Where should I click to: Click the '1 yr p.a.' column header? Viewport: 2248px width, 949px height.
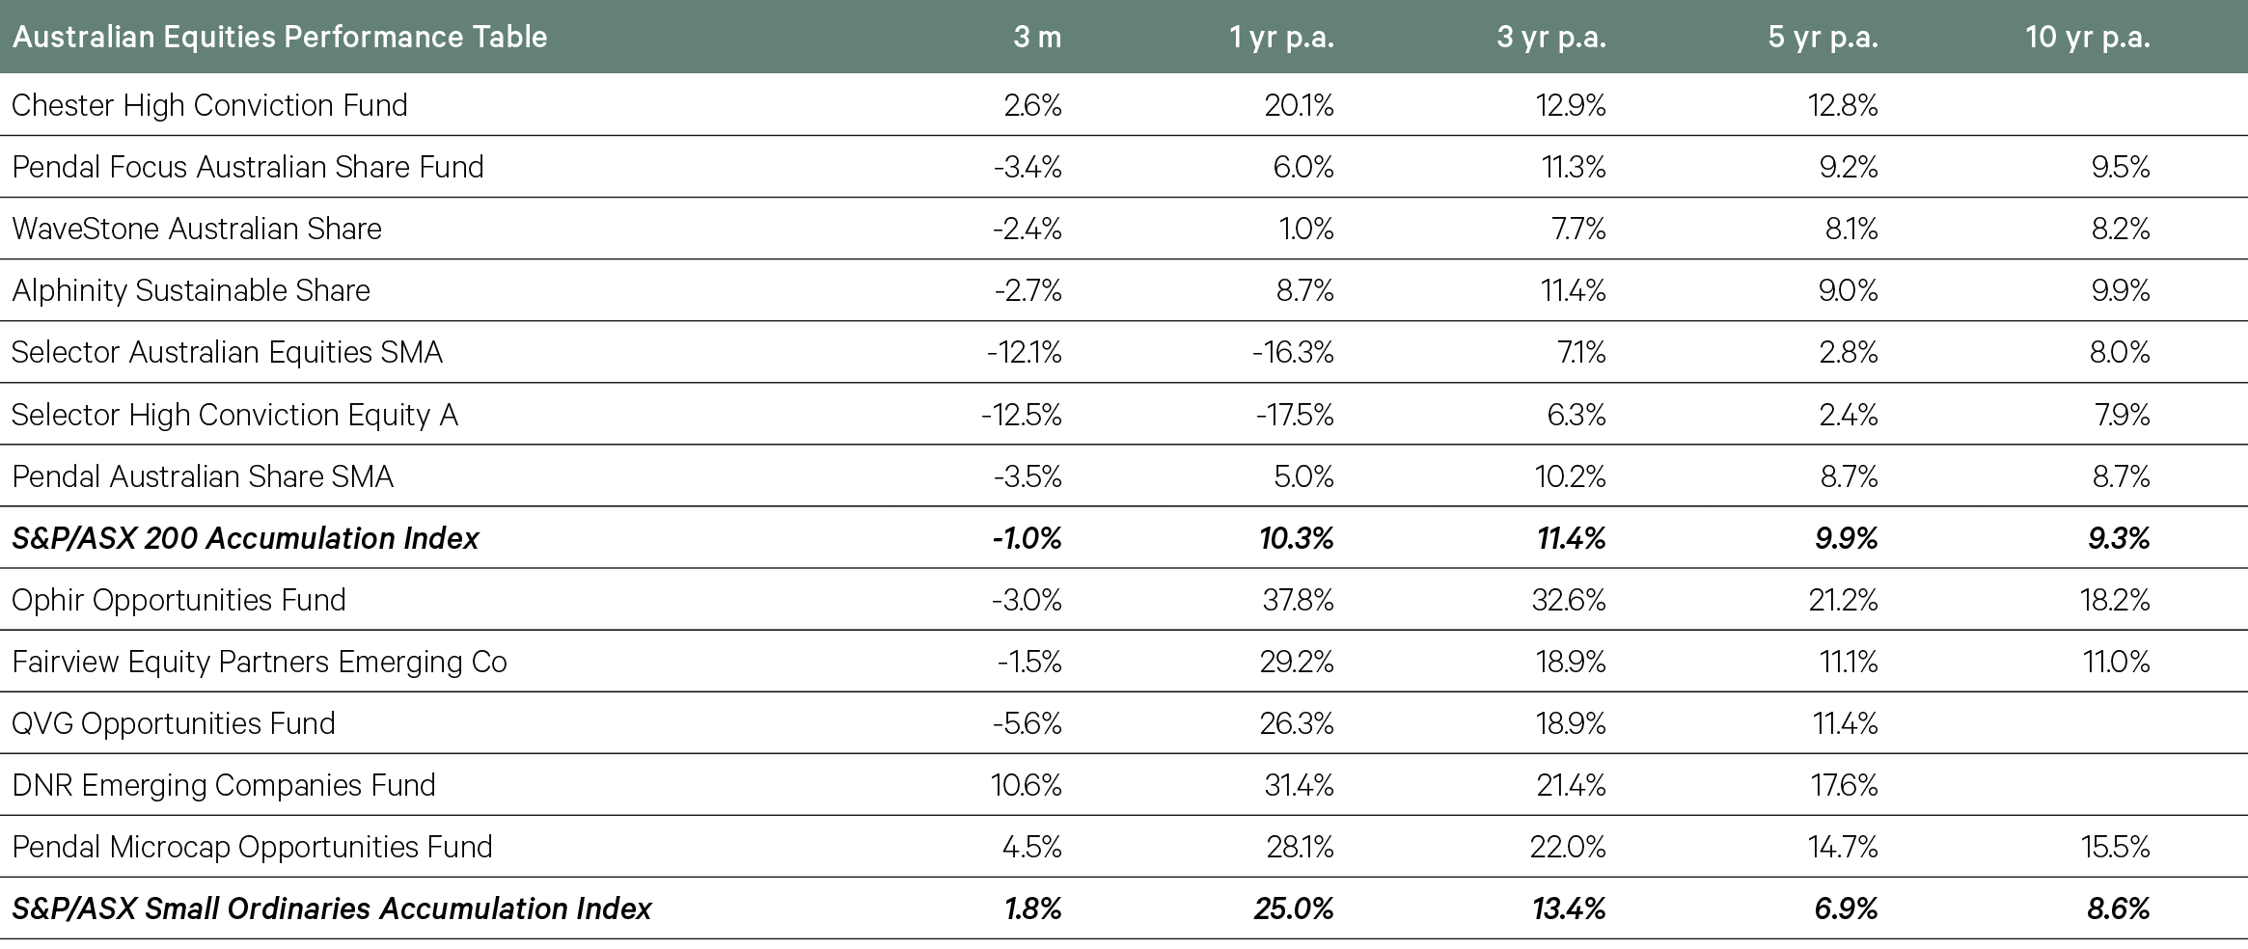tap(1281, 37)
